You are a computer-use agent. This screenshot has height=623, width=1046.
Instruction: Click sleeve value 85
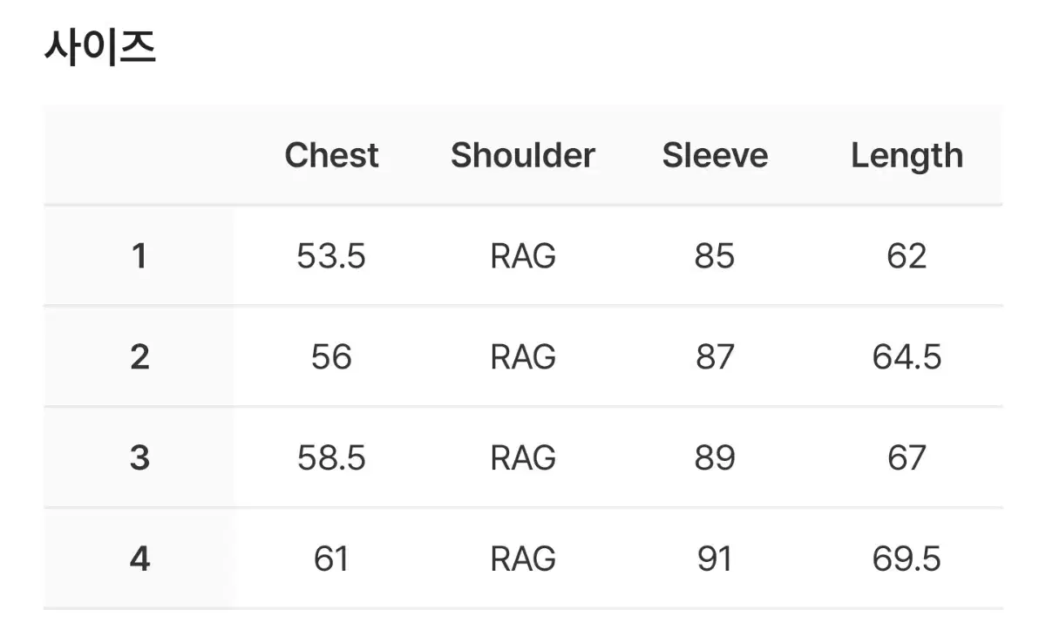715,256
